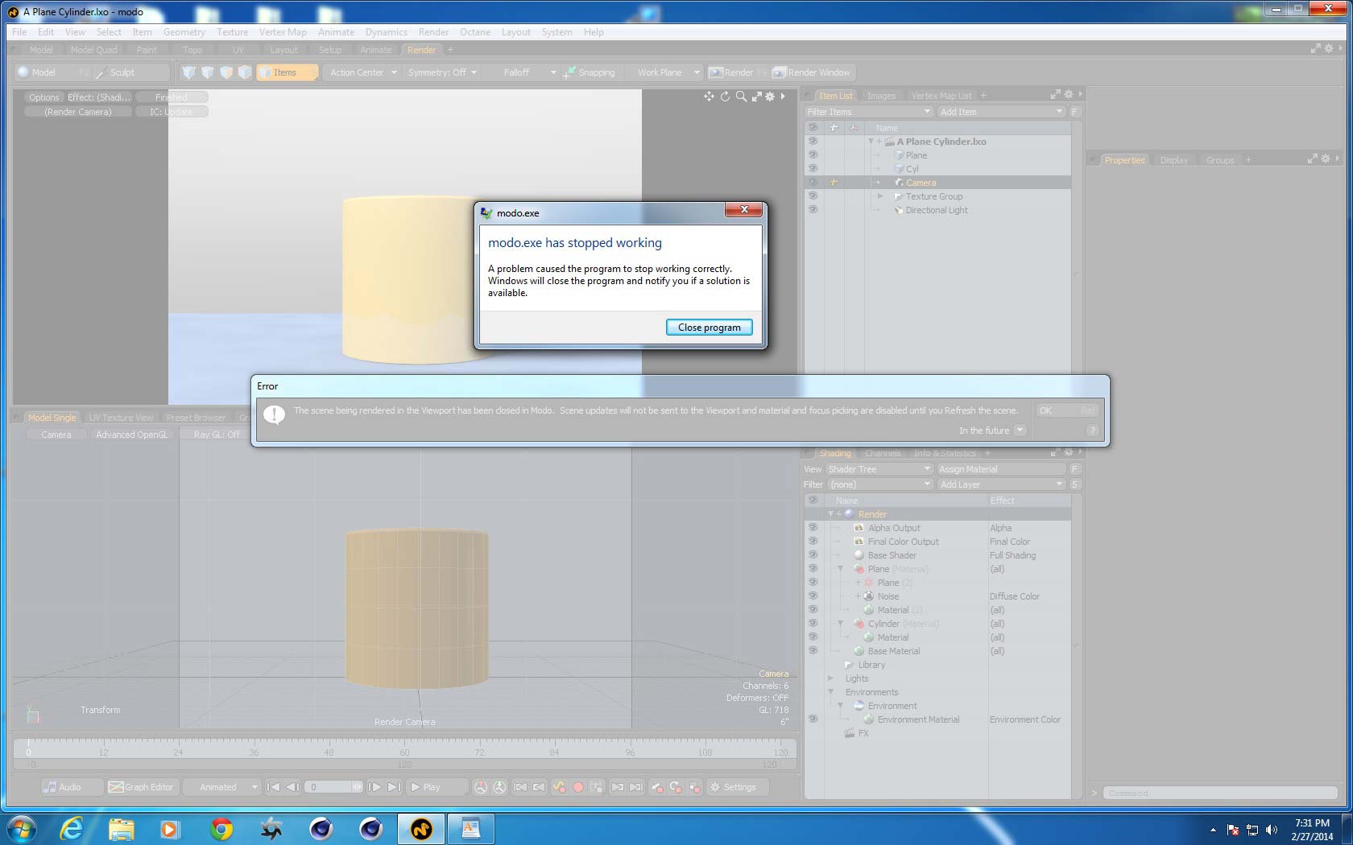Viewport: 1353px width, 845px height.
Task: Click the Close program button in crash dialog
Action: coord(709,328)
